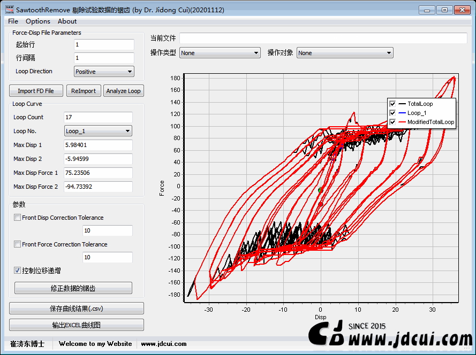This screenshot has width=476, height=355.
Task: Click the Import FD File button
Action: pos(36,91)
